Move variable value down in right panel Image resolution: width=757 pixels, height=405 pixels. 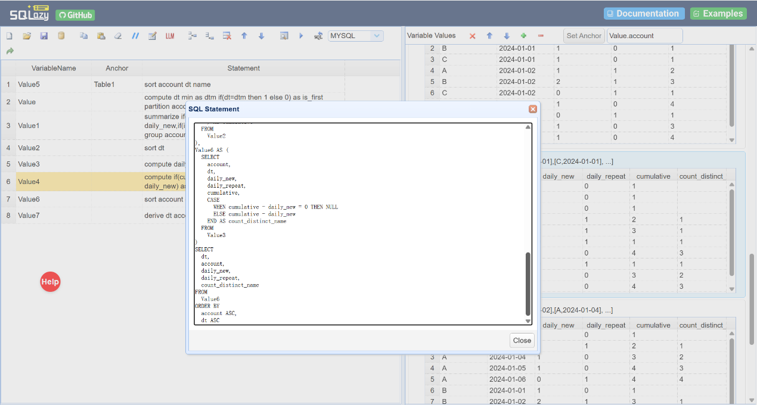pos(507,36)
